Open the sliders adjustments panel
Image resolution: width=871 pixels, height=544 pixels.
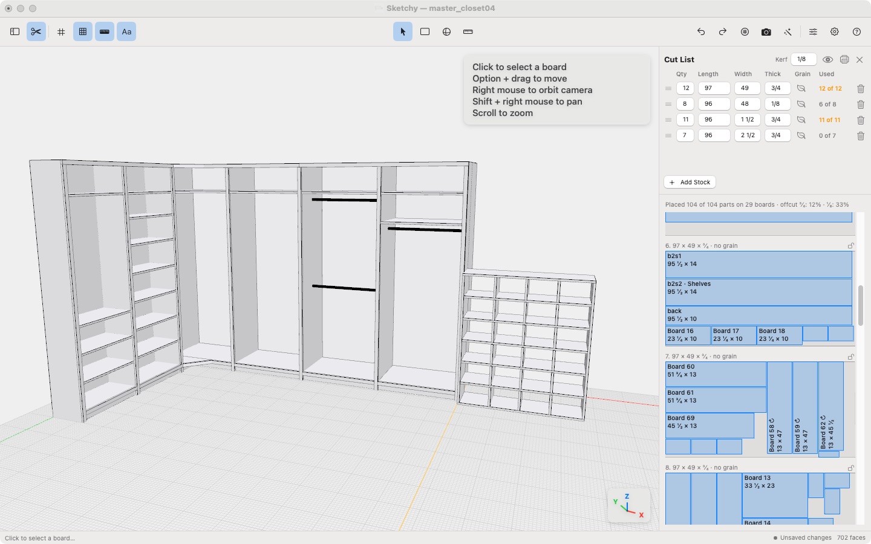click(x=813, y=32)
